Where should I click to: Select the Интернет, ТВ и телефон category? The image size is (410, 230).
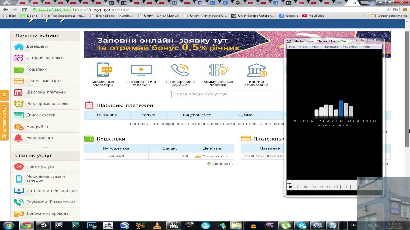click(x=141, y=74)
